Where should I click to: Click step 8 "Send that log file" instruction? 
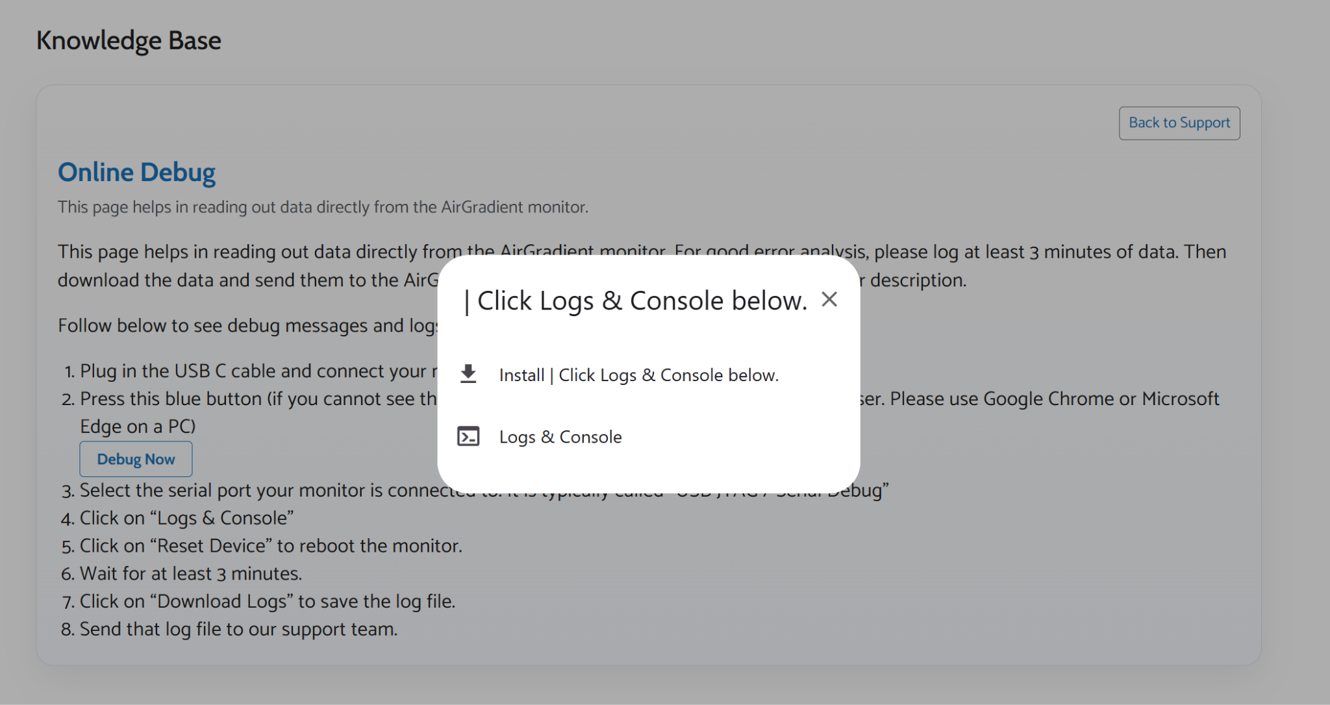[x=238, y=630]
